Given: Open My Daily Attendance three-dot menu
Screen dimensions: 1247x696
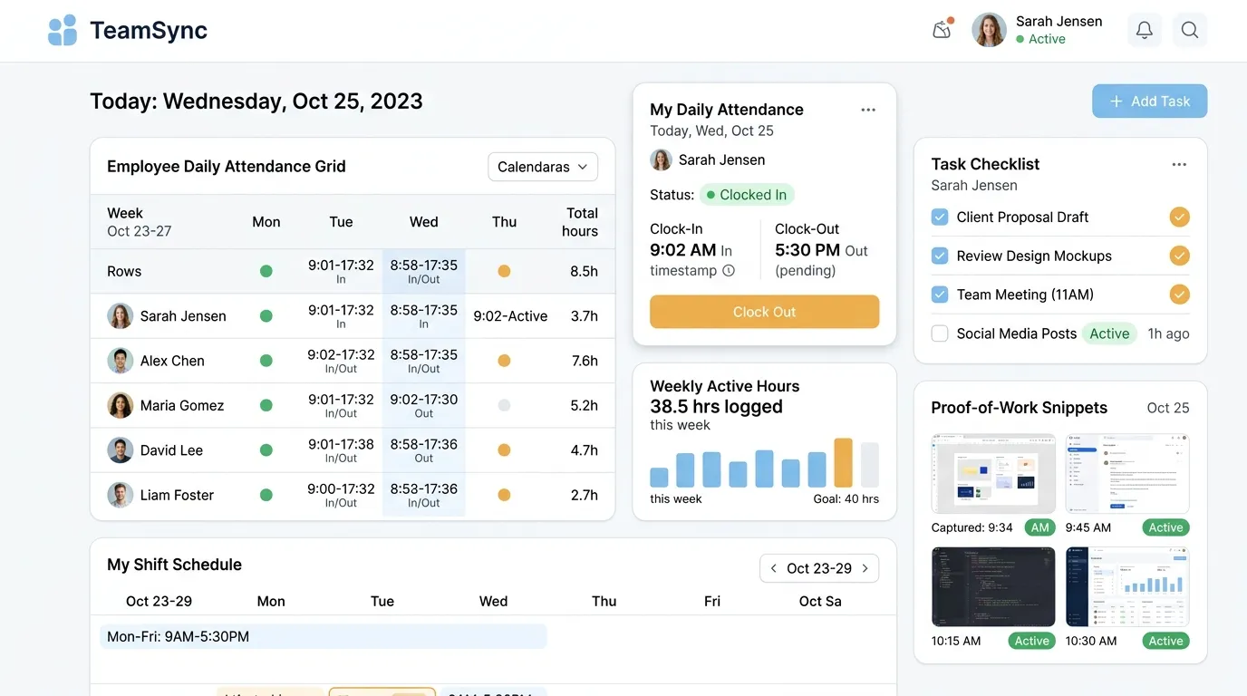Looking at the screenshot, I should tap(868, 110).
